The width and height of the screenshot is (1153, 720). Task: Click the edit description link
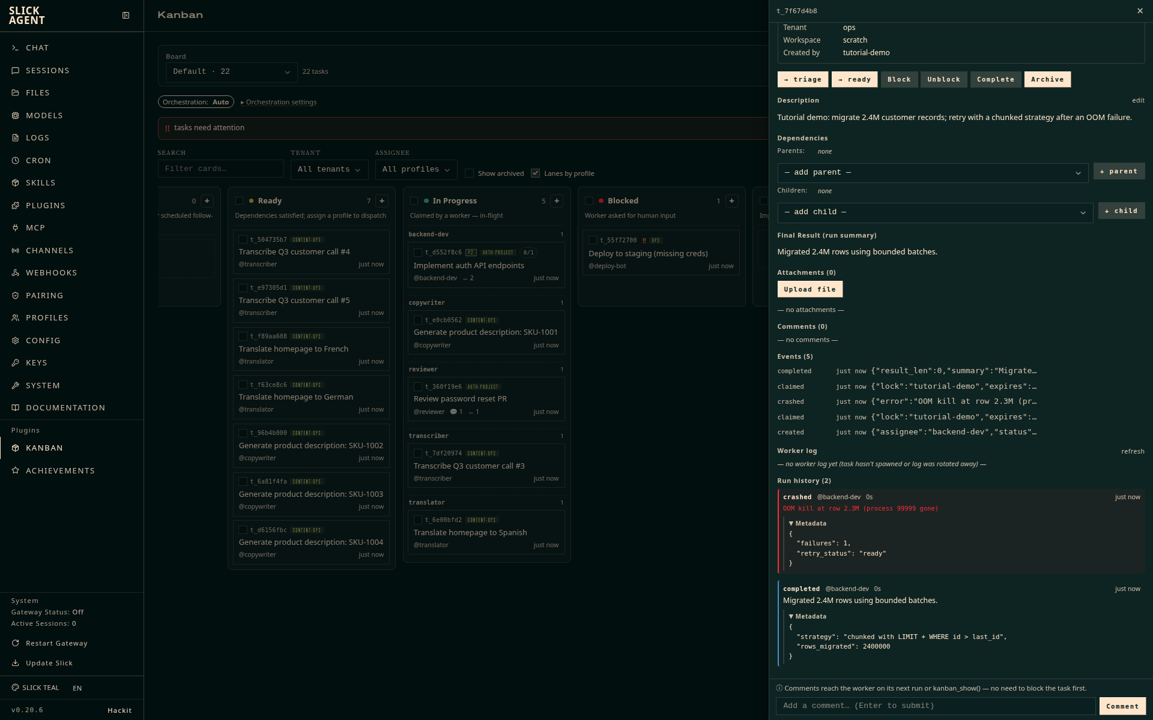point(1138,100)
